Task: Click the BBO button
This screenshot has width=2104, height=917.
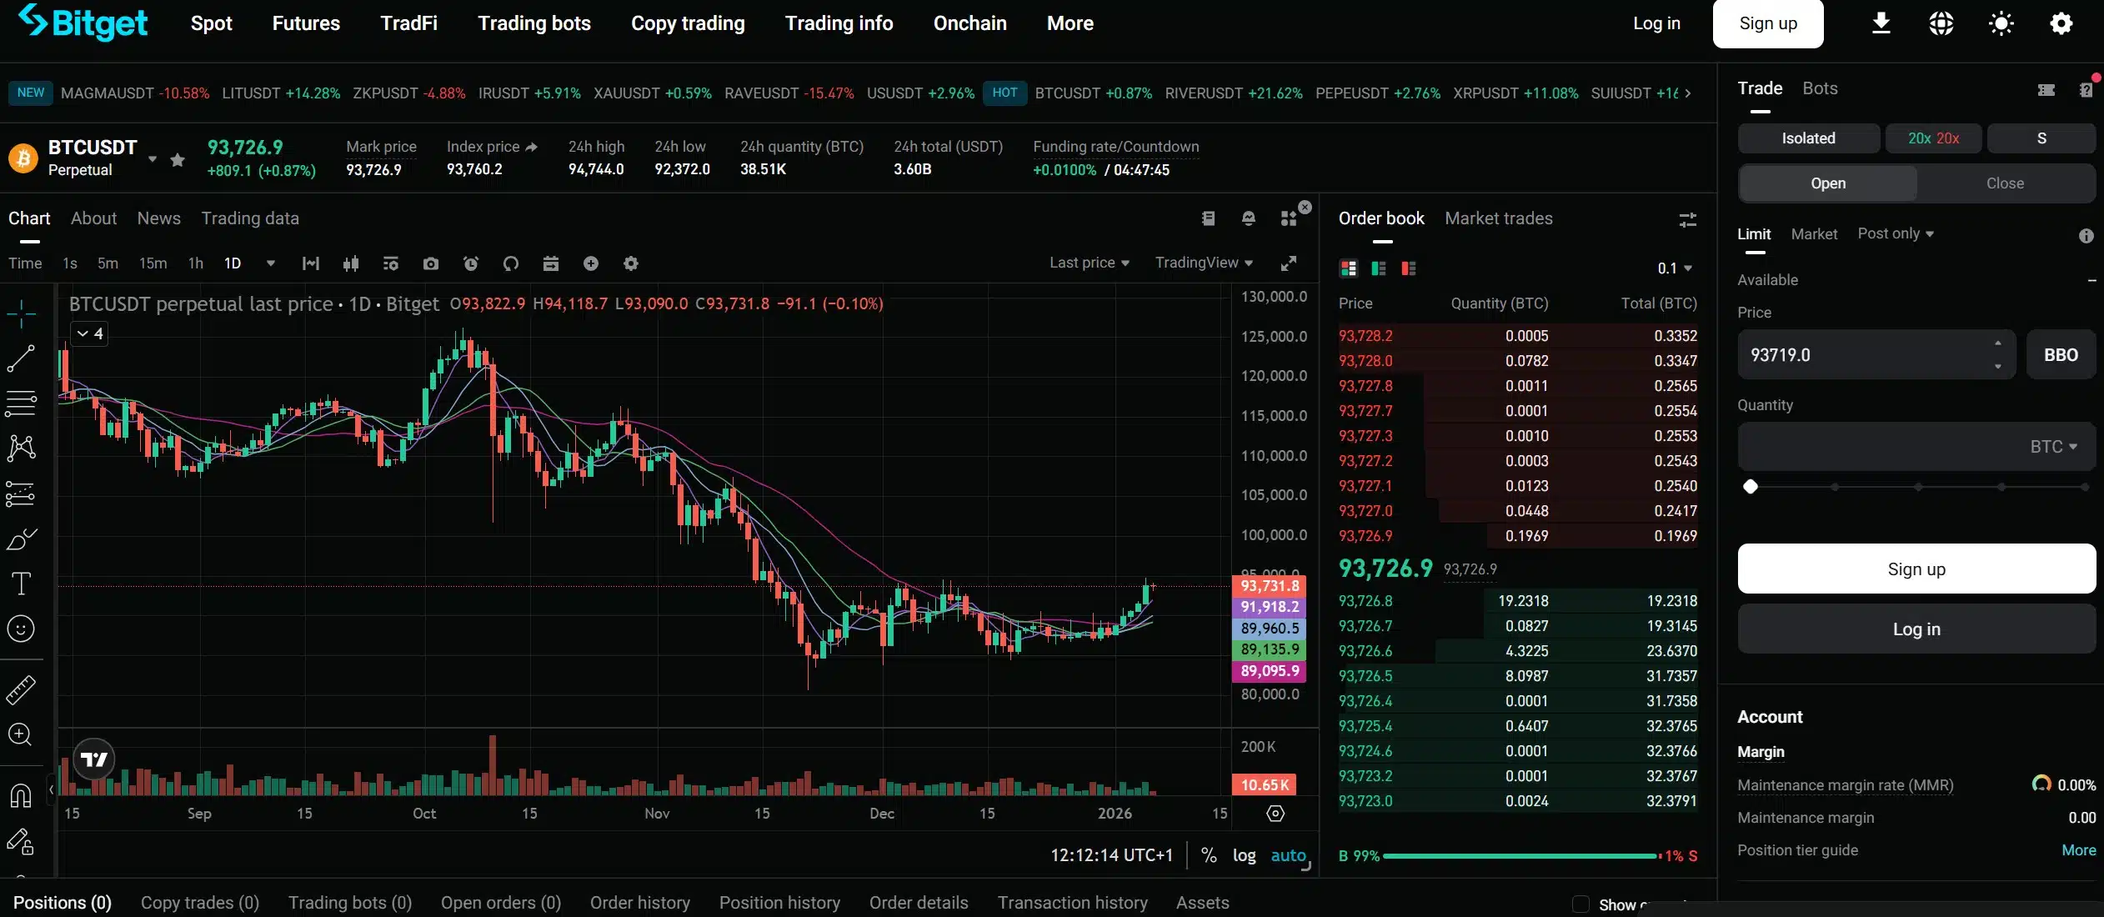Action: [x=2060, y=355]
